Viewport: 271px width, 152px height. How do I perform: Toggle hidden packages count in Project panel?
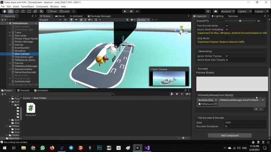[x=188, y=94]
